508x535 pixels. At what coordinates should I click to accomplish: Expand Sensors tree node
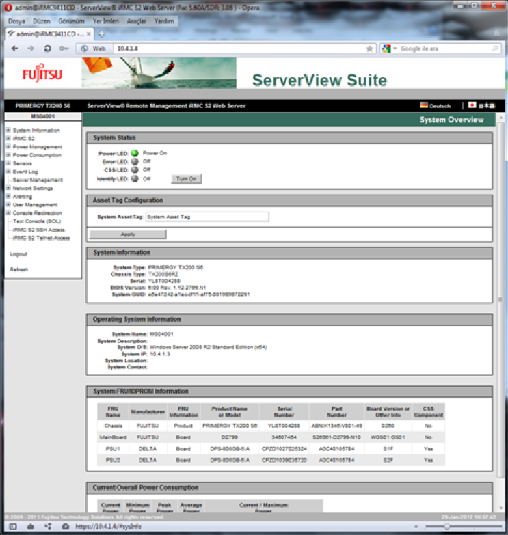click(8, 163)
